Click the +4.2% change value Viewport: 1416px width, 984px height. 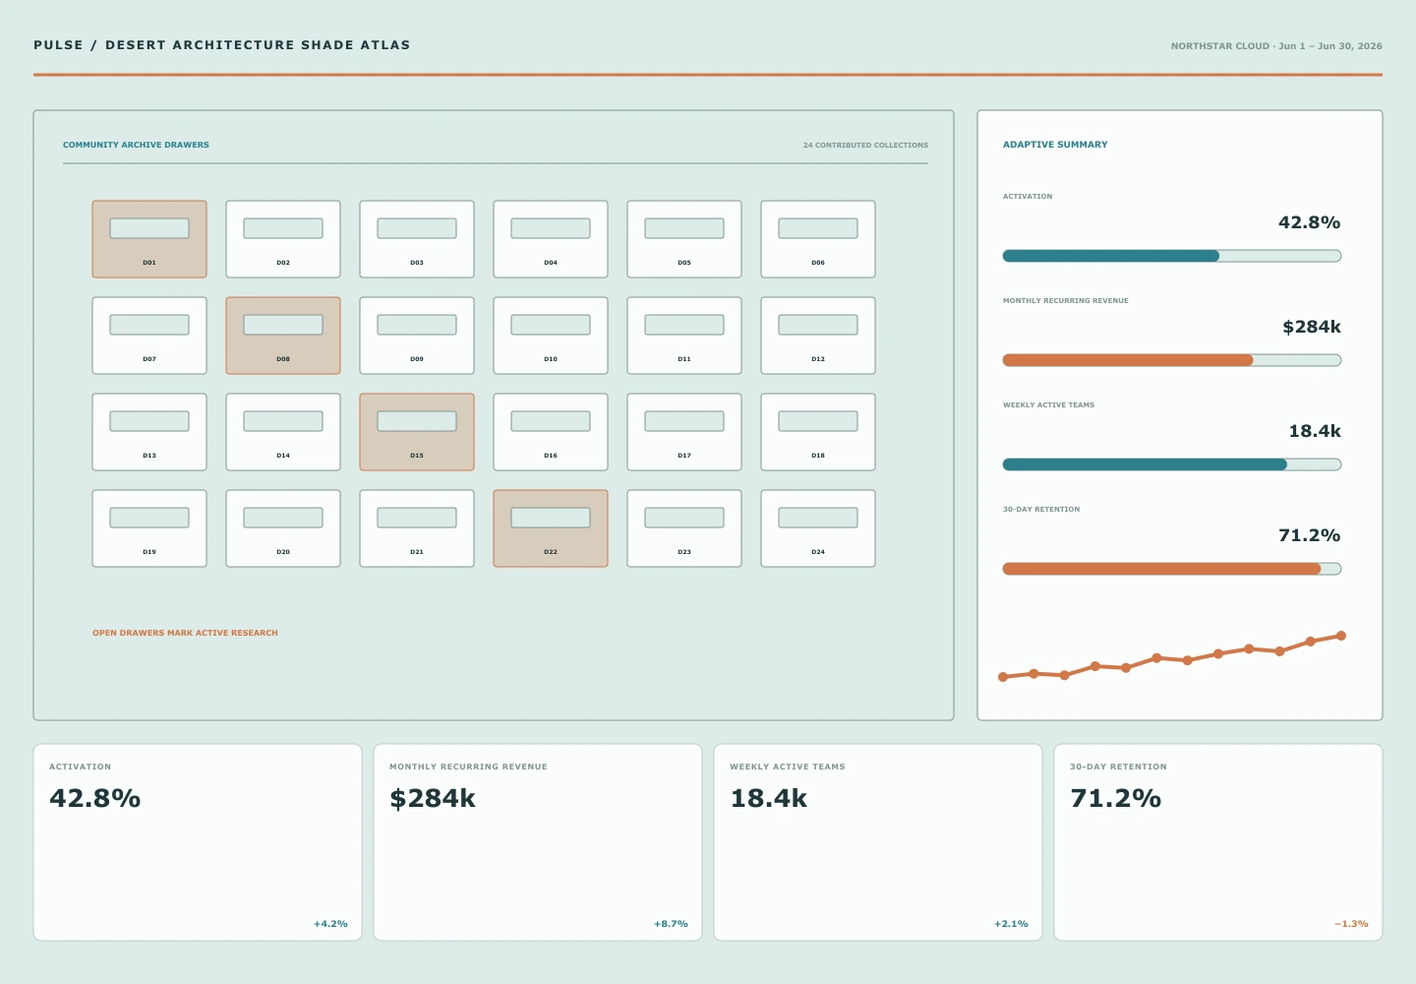(330, 924)
